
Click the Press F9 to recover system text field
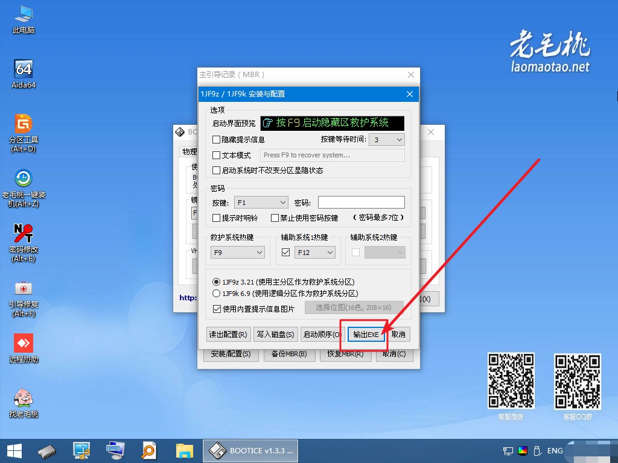(333, 155)
